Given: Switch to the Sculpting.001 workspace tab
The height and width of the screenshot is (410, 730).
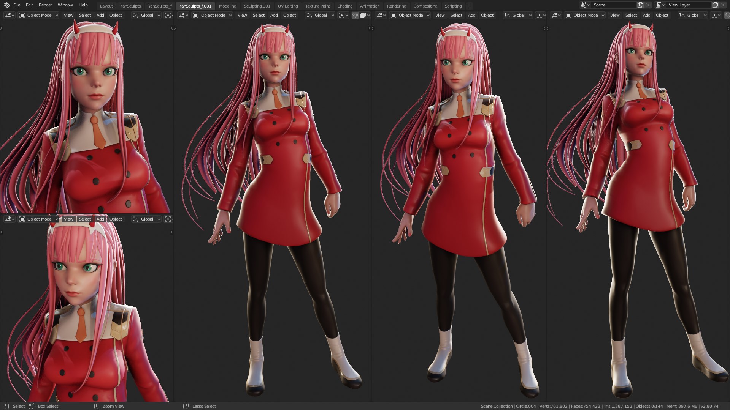Looking at the screenshot, I should 257,6.
